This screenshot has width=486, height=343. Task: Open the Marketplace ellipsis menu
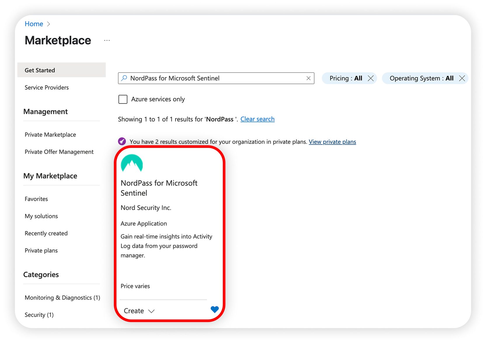coord(107,41)
